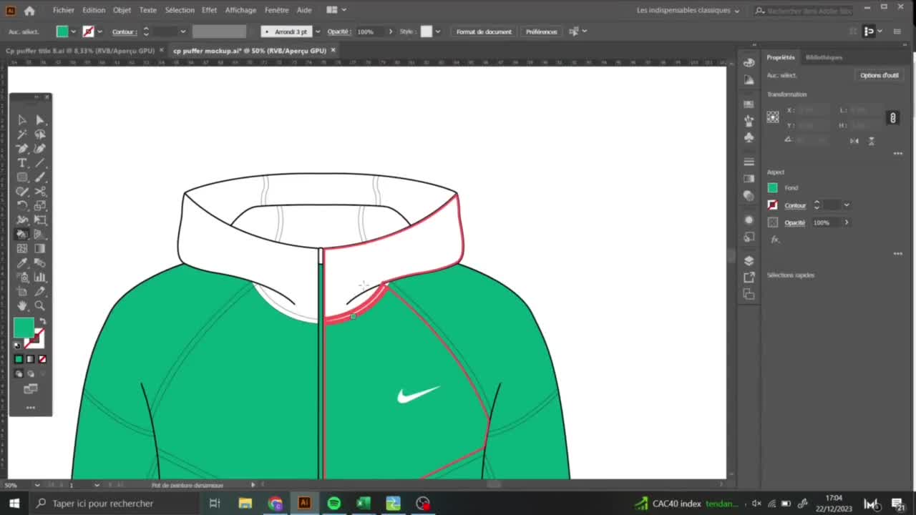Open the Affichage menu
Image resolution: width=916 pixels, height=515 pixels.
(240, 10)
